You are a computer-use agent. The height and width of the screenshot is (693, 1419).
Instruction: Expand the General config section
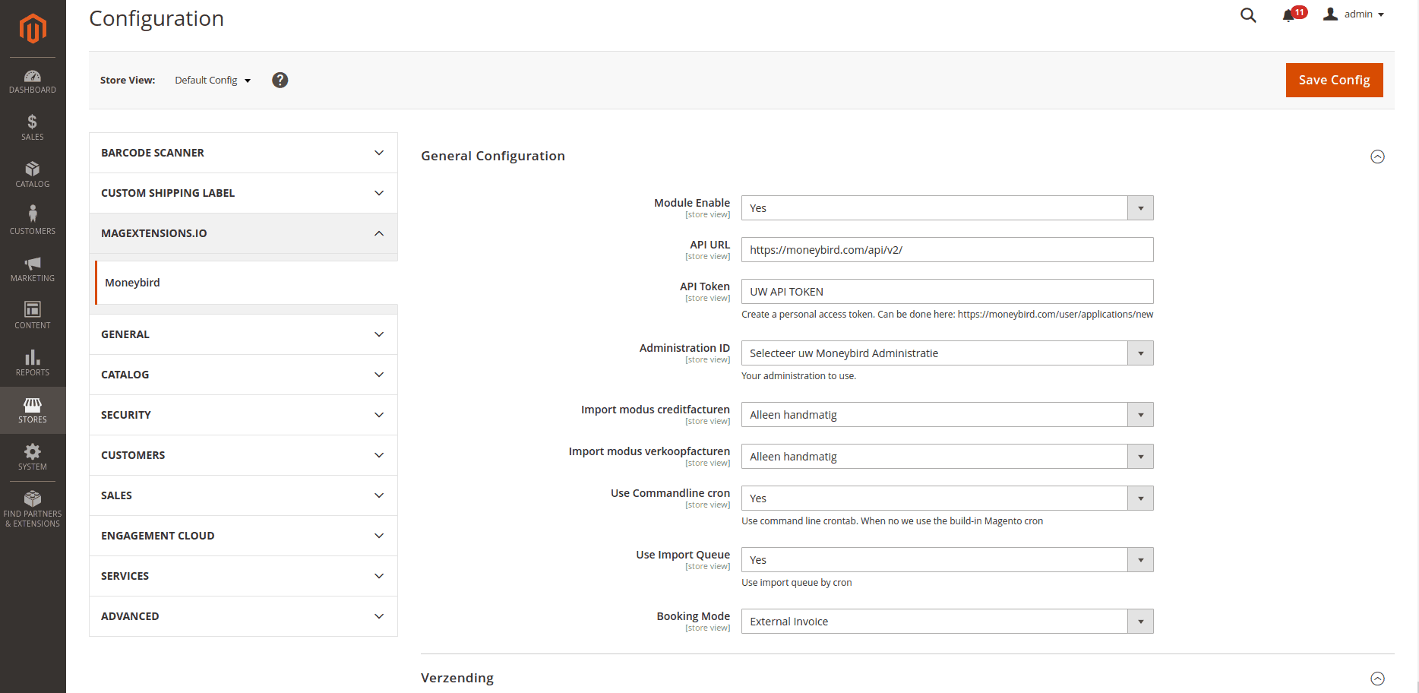pos(243,334)
